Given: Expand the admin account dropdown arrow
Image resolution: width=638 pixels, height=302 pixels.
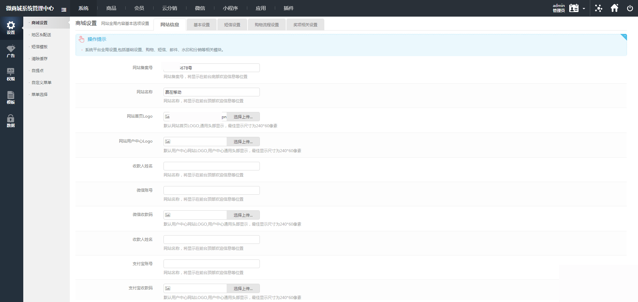Looking at the screenshot, I should [x=584, y=9].
